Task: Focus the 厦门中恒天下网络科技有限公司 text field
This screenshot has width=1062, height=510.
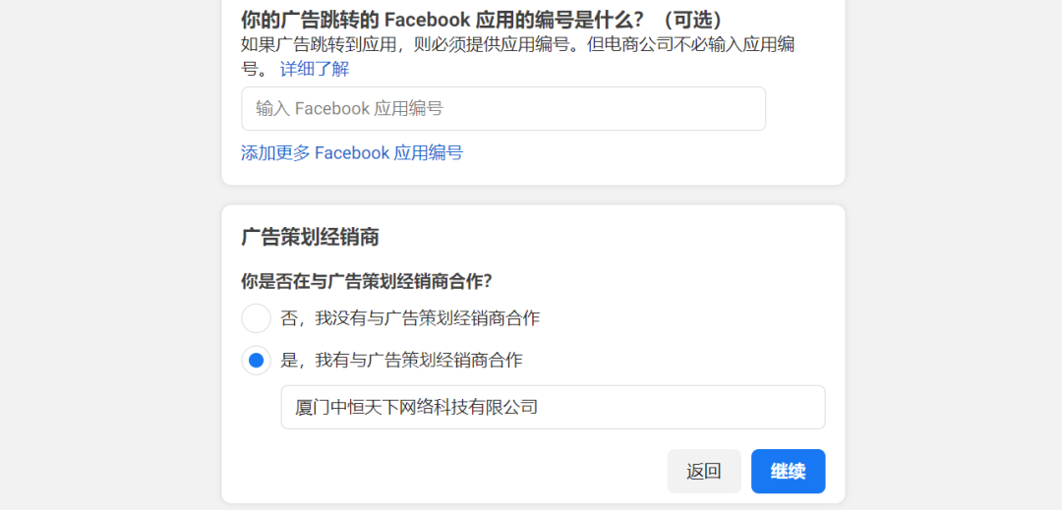Action: (553, 407)
